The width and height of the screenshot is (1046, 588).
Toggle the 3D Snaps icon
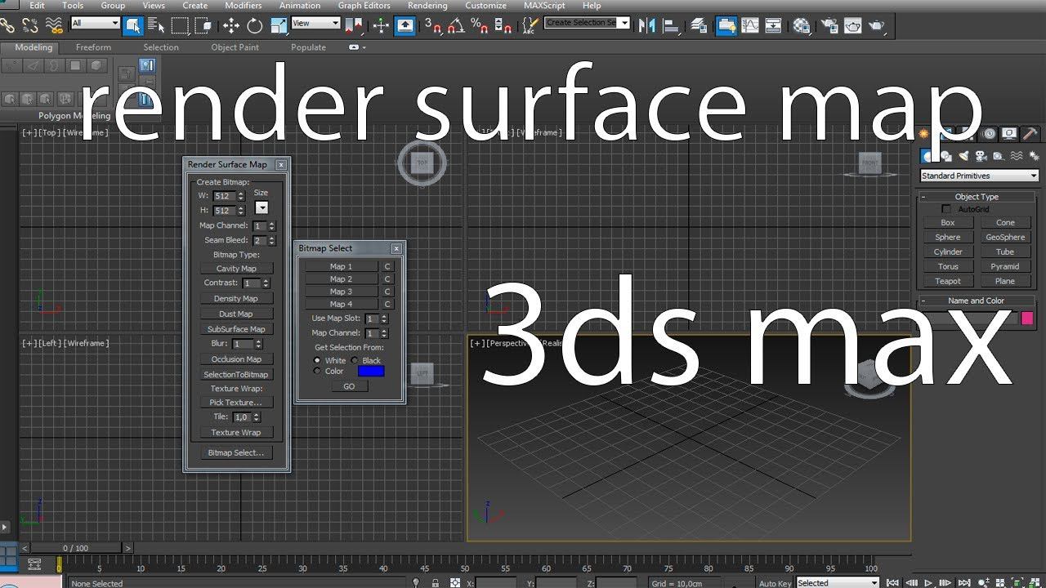432,25
